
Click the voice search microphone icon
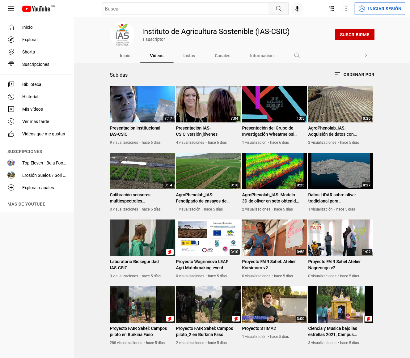coord(297,9)
